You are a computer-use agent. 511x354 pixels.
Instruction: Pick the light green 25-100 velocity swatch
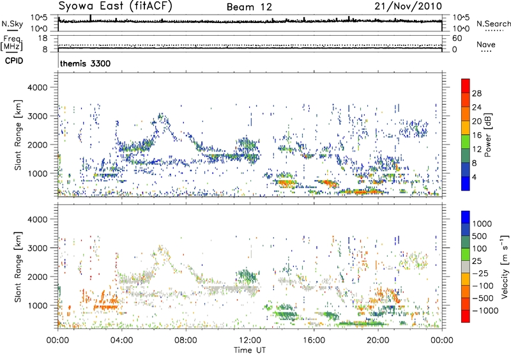[466, 254]
